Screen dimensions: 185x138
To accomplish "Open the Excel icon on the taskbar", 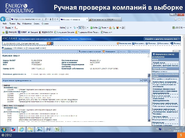I will [x=57, y=129].
